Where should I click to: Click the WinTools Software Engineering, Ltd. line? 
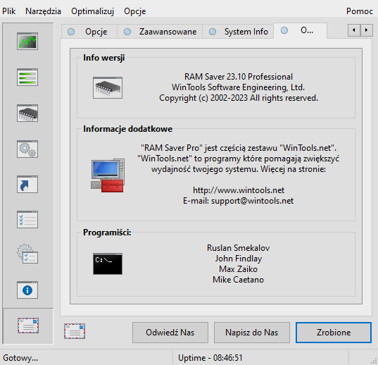[239, 87]
